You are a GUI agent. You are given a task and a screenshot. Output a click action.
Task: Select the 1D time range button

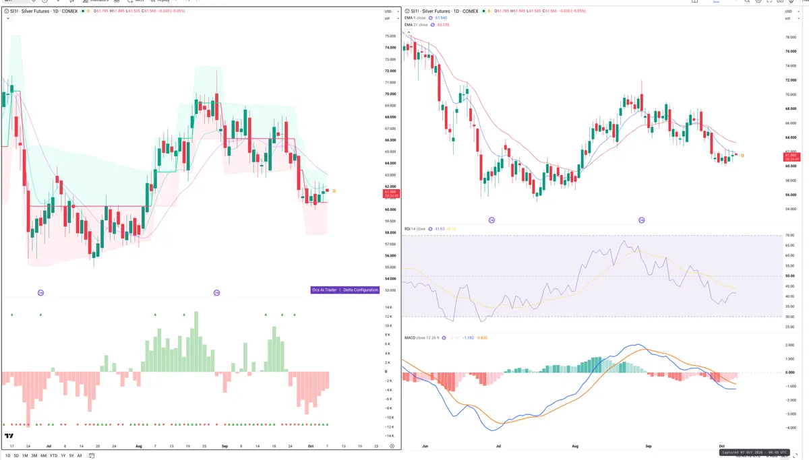[7, 456]
